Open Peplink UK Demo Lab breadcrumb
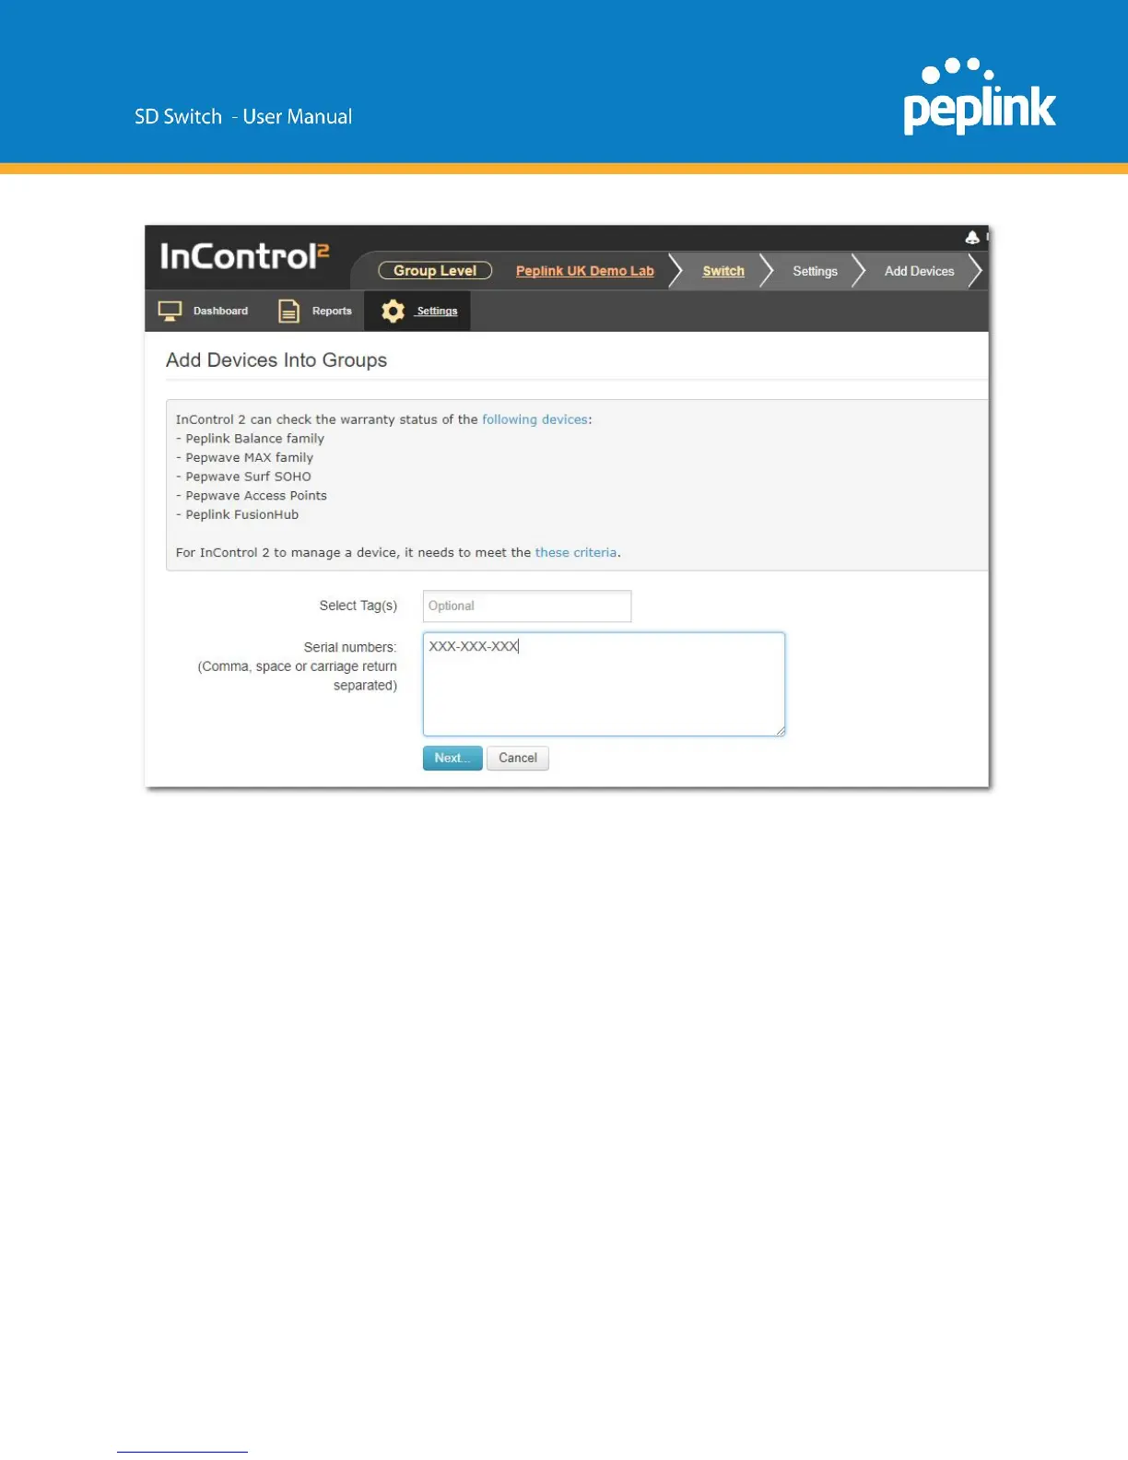This screenshot has width=1128, height=1460. point(584,271)
